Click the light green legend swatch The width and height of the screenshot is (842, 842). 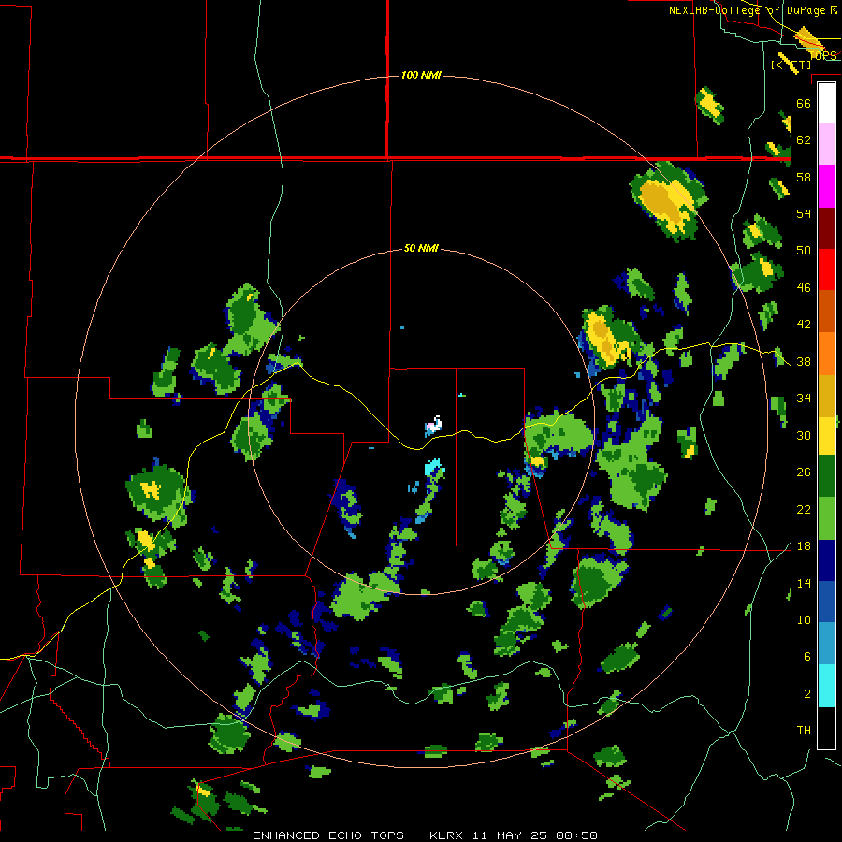826,518
